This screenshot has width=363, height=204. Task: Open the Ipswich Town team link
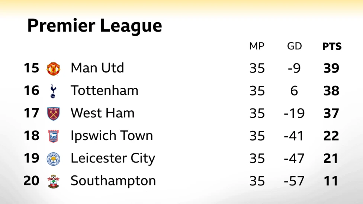[112, 136]
